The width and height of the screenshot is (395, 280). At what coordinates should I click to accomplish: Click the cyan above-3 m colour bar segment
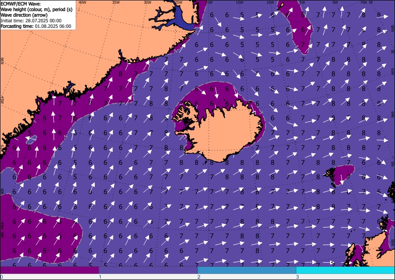pyautogui.click(x=345, y=270)
